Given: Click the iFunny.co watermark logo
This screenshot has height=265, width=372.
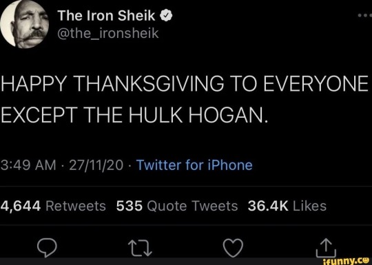Looking at the screenshot, I should pyautogui.click(x=347, y=261).
